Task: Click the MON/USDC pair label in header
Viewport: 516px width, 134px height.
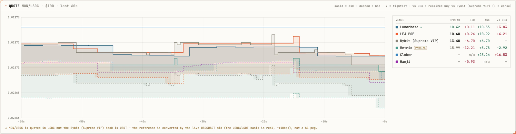Action: tap(30, 6)
